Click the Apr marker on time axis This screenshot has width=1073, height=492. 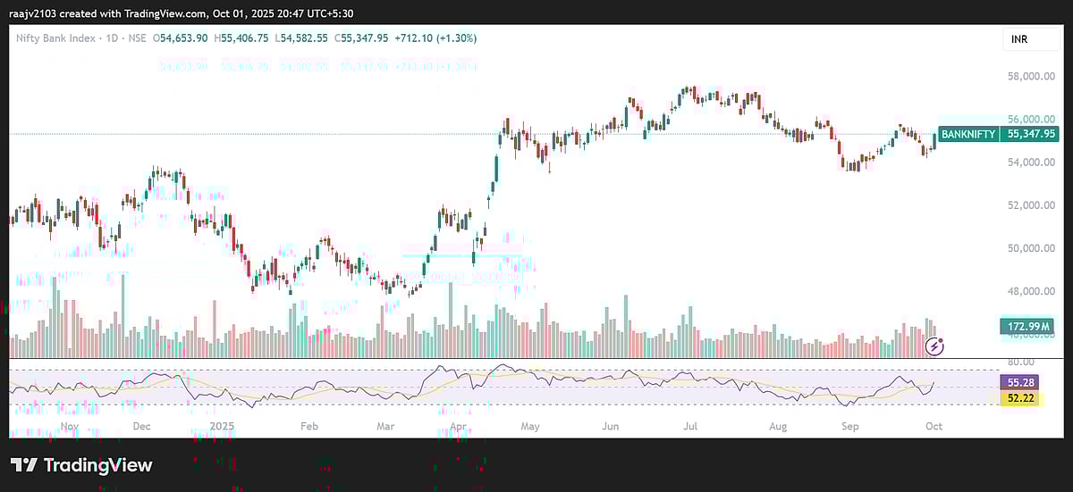point(458,427)
